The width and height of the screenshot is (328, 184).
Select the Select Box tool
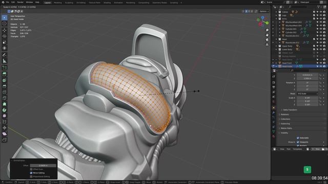(5, 17)
